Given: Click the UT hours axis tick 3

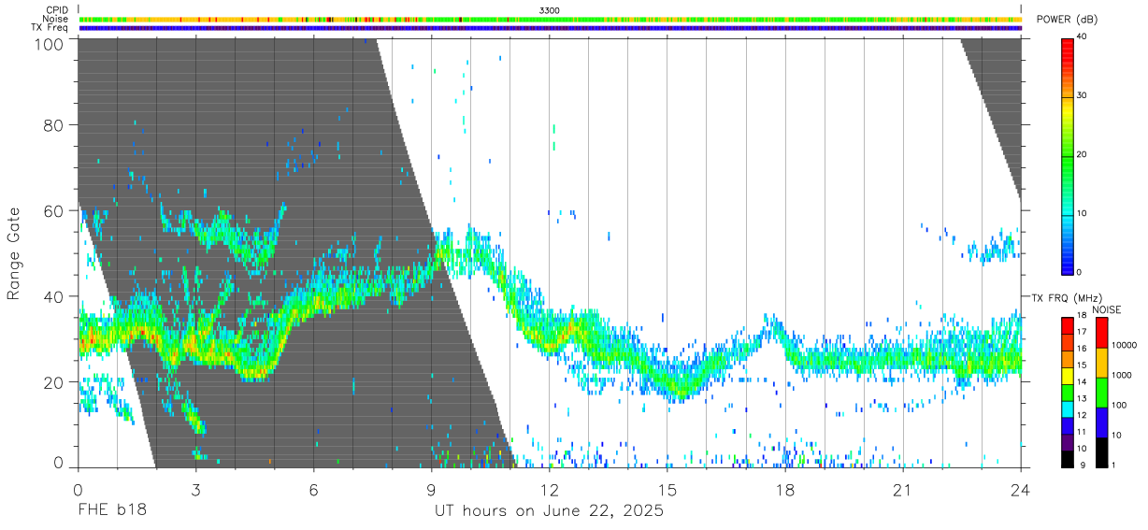Looking at the screenshot, I should click(195, 490).
